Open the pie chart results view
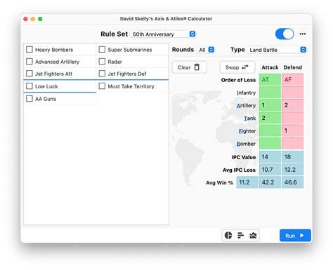 [228, 235]
